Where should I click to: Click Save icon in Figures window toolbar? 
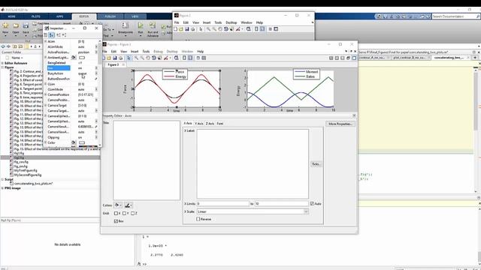coord(115,58)
